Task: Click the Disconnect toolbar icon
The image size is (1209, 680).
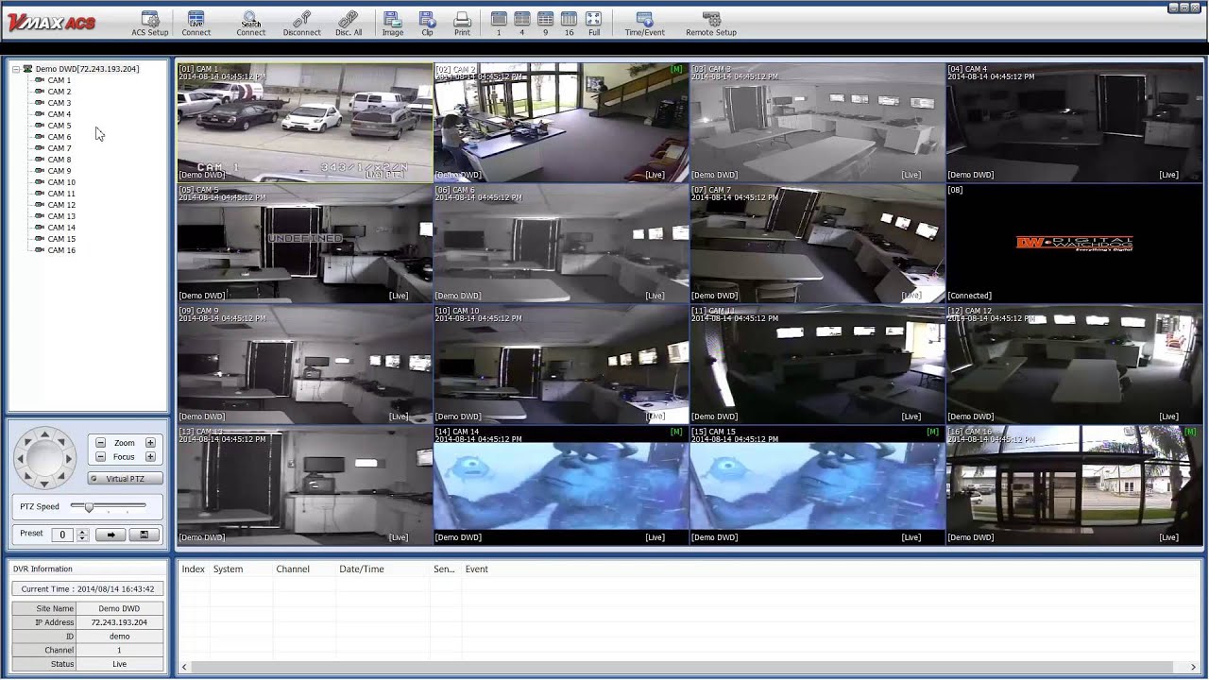Action: pos(301,24)
